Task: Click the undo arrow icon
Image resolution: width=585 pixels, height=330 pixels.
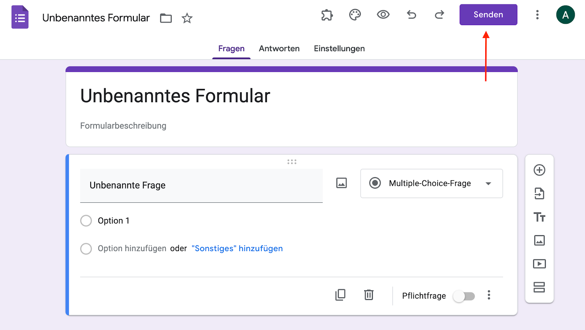Action: click(x=411, y=15)
